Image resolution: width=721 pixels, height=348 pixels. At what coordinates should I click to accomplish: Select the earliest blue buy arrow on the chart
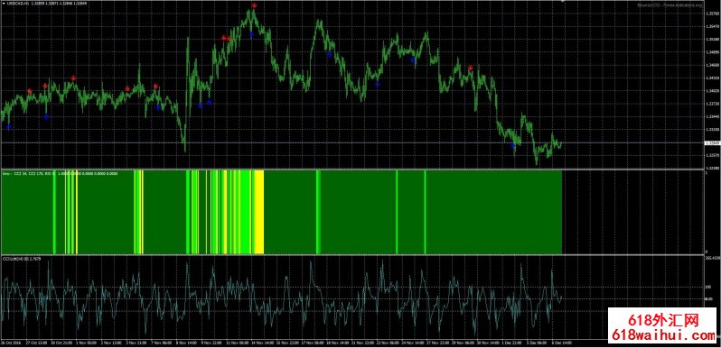click(8, 127)
